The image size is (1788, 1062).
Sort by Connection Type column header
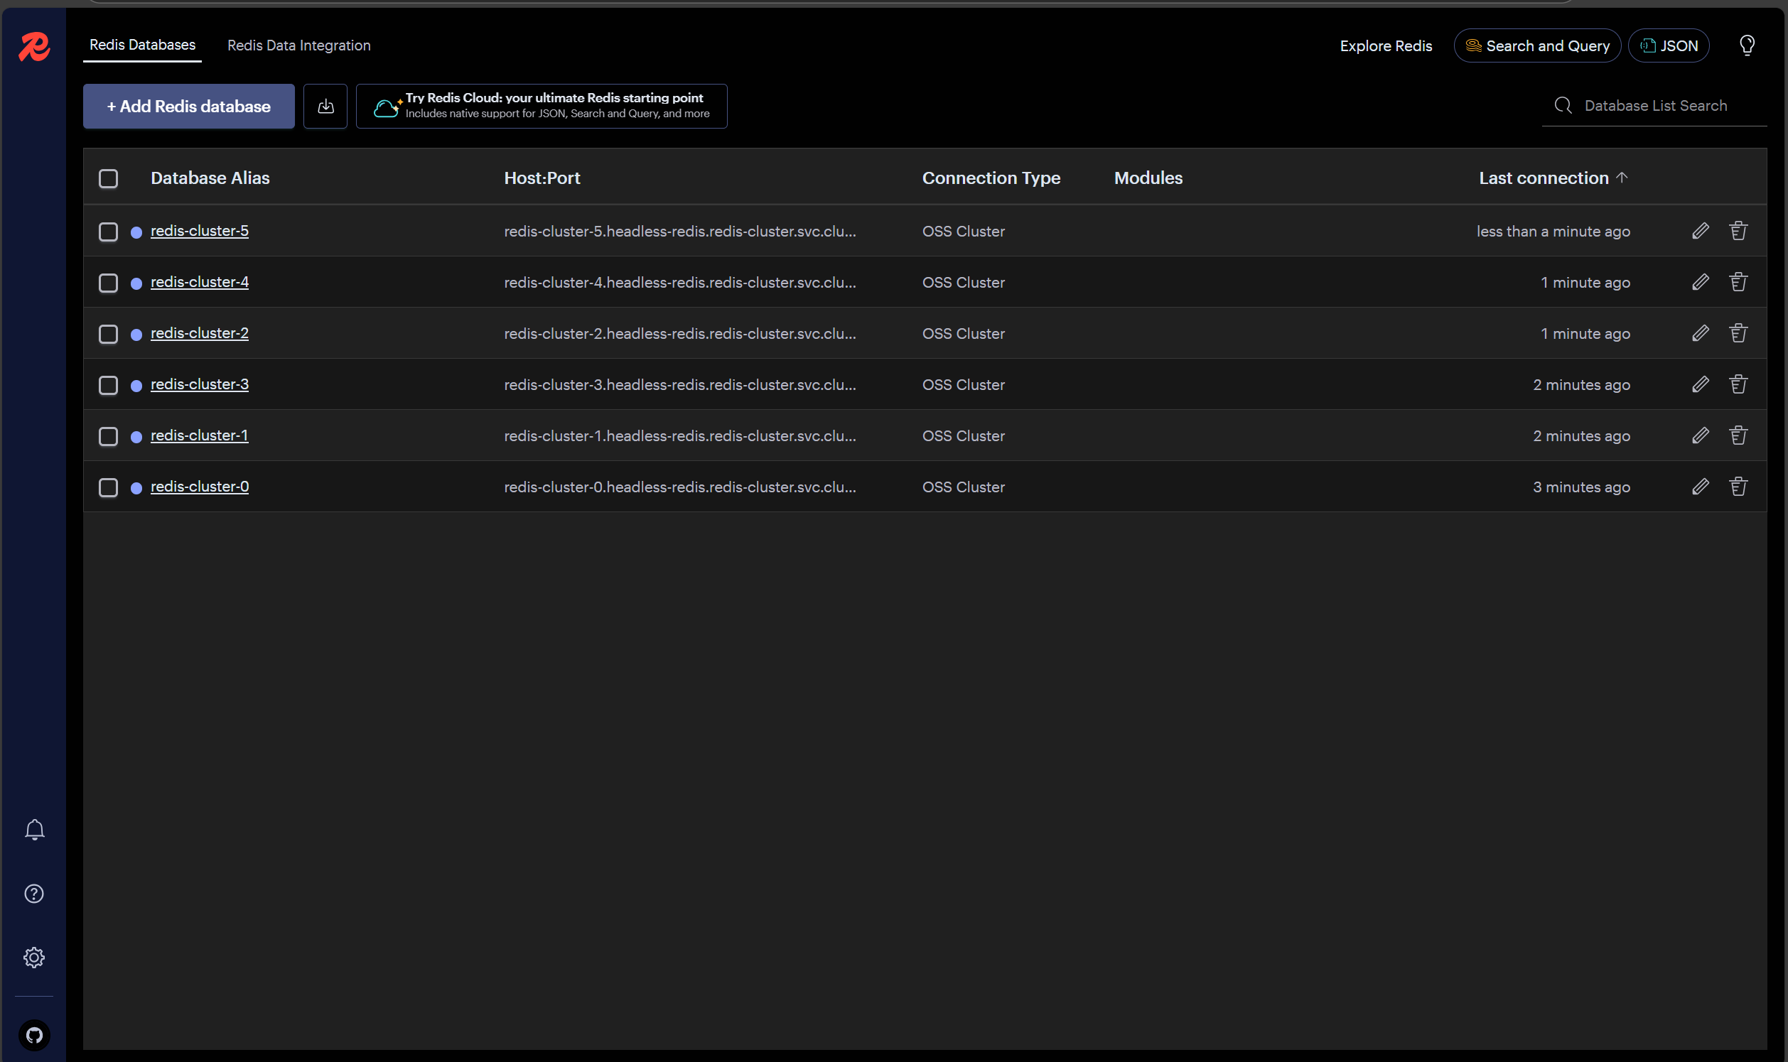point(991,178)
